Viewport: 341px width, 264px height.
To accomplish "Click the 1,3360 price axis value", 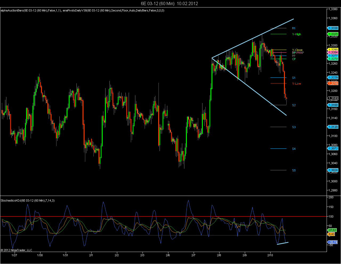I will coord(333,18).
